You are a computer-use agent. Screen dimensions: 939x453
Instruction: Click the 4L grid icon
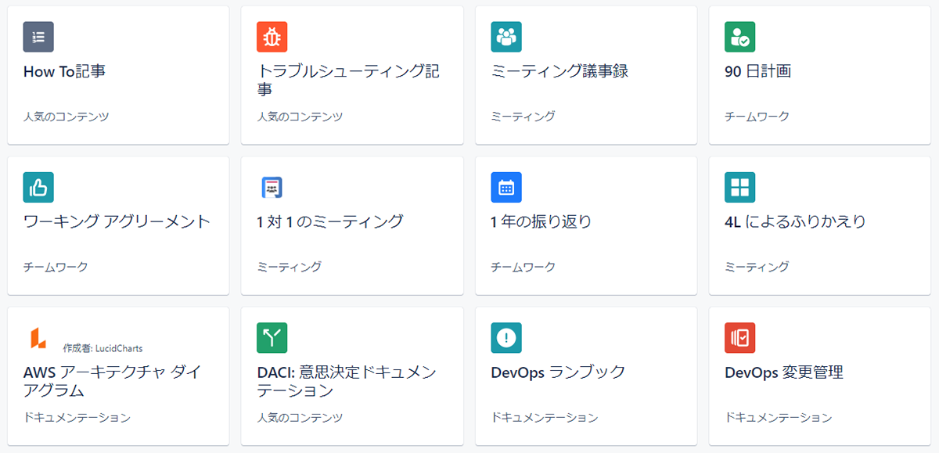point(739,187)
